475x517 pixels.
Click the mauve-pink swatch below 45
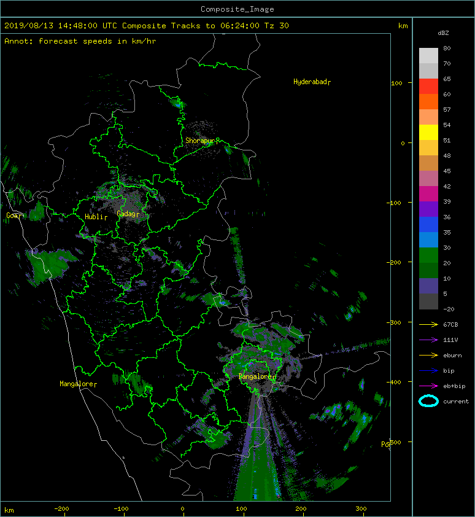(428, 179)
